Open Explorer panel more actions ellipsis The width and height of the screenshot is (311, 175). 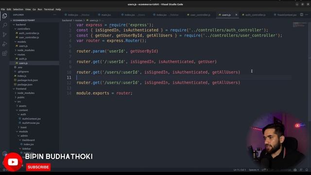pyautogui.click(x=54, y=15)
